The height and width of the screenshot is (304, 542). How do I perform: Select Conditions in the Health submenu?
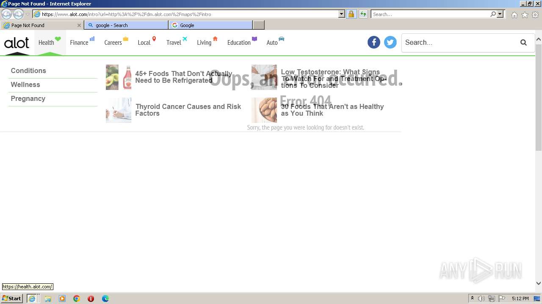tap(28, 71)
